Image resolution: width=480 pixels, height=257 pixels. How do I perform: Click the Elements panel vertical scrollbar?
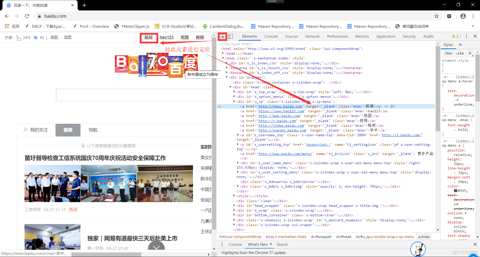pyautogui.click(x=438, y=89)
